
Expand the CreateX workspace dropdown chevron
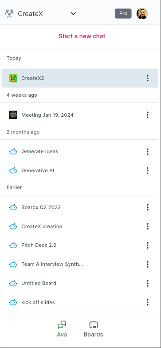[73, 14]
